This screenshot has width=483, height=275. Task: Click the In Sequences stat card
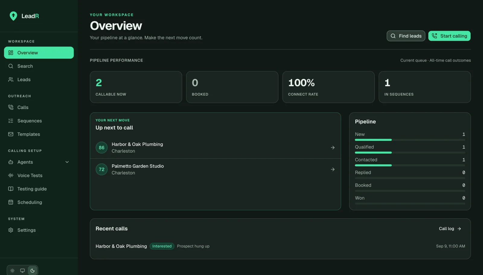click(425, 87)
